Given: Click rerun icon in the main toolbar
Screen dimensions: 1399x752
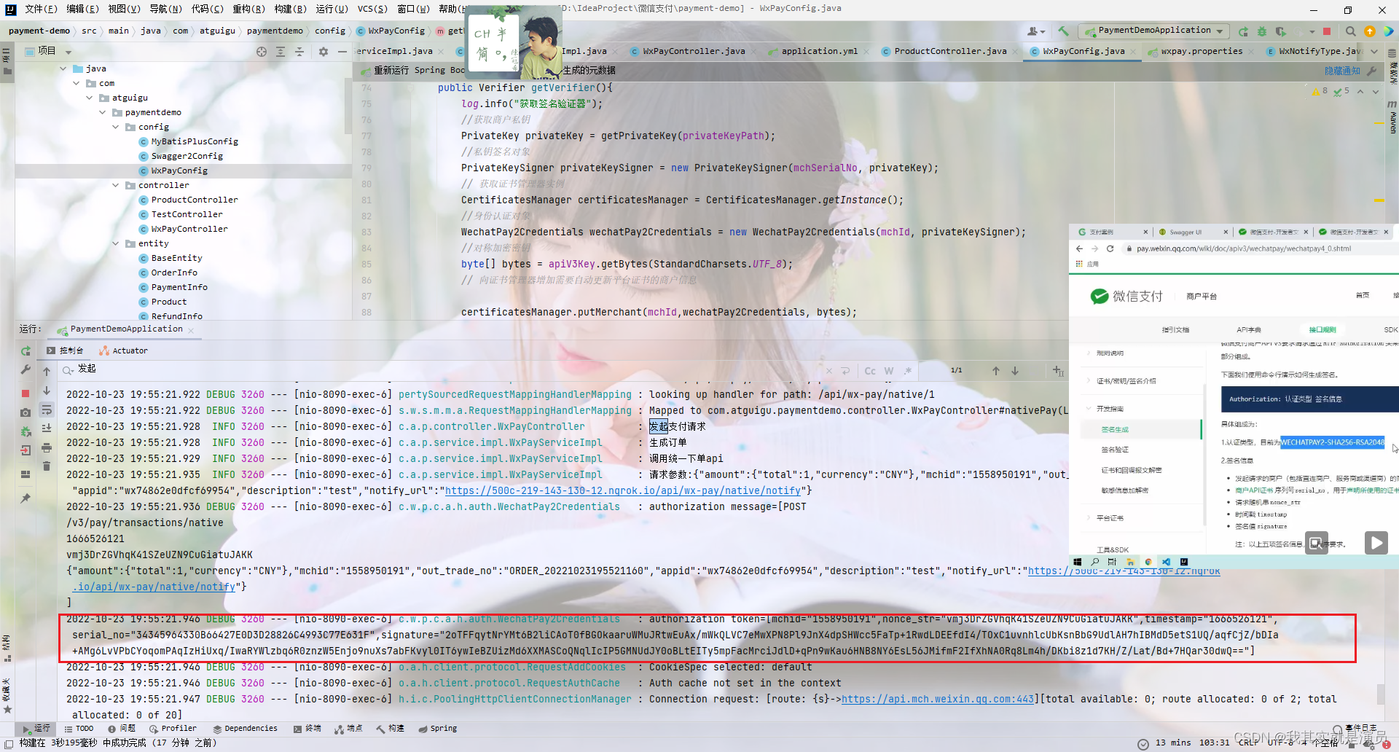Looking at the screenshot, I should [x=1243, y=31].
